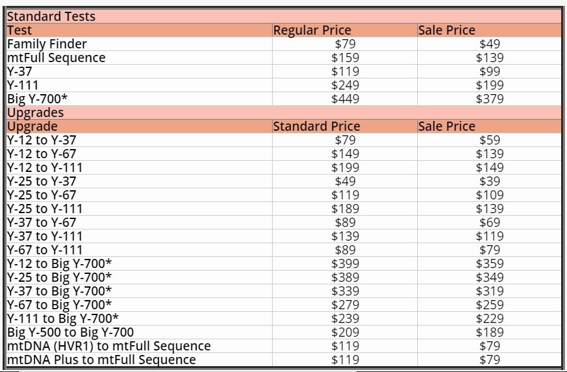Click the Standard Tests section header
This screenshot has height=372, width=567.
[284, 16]
